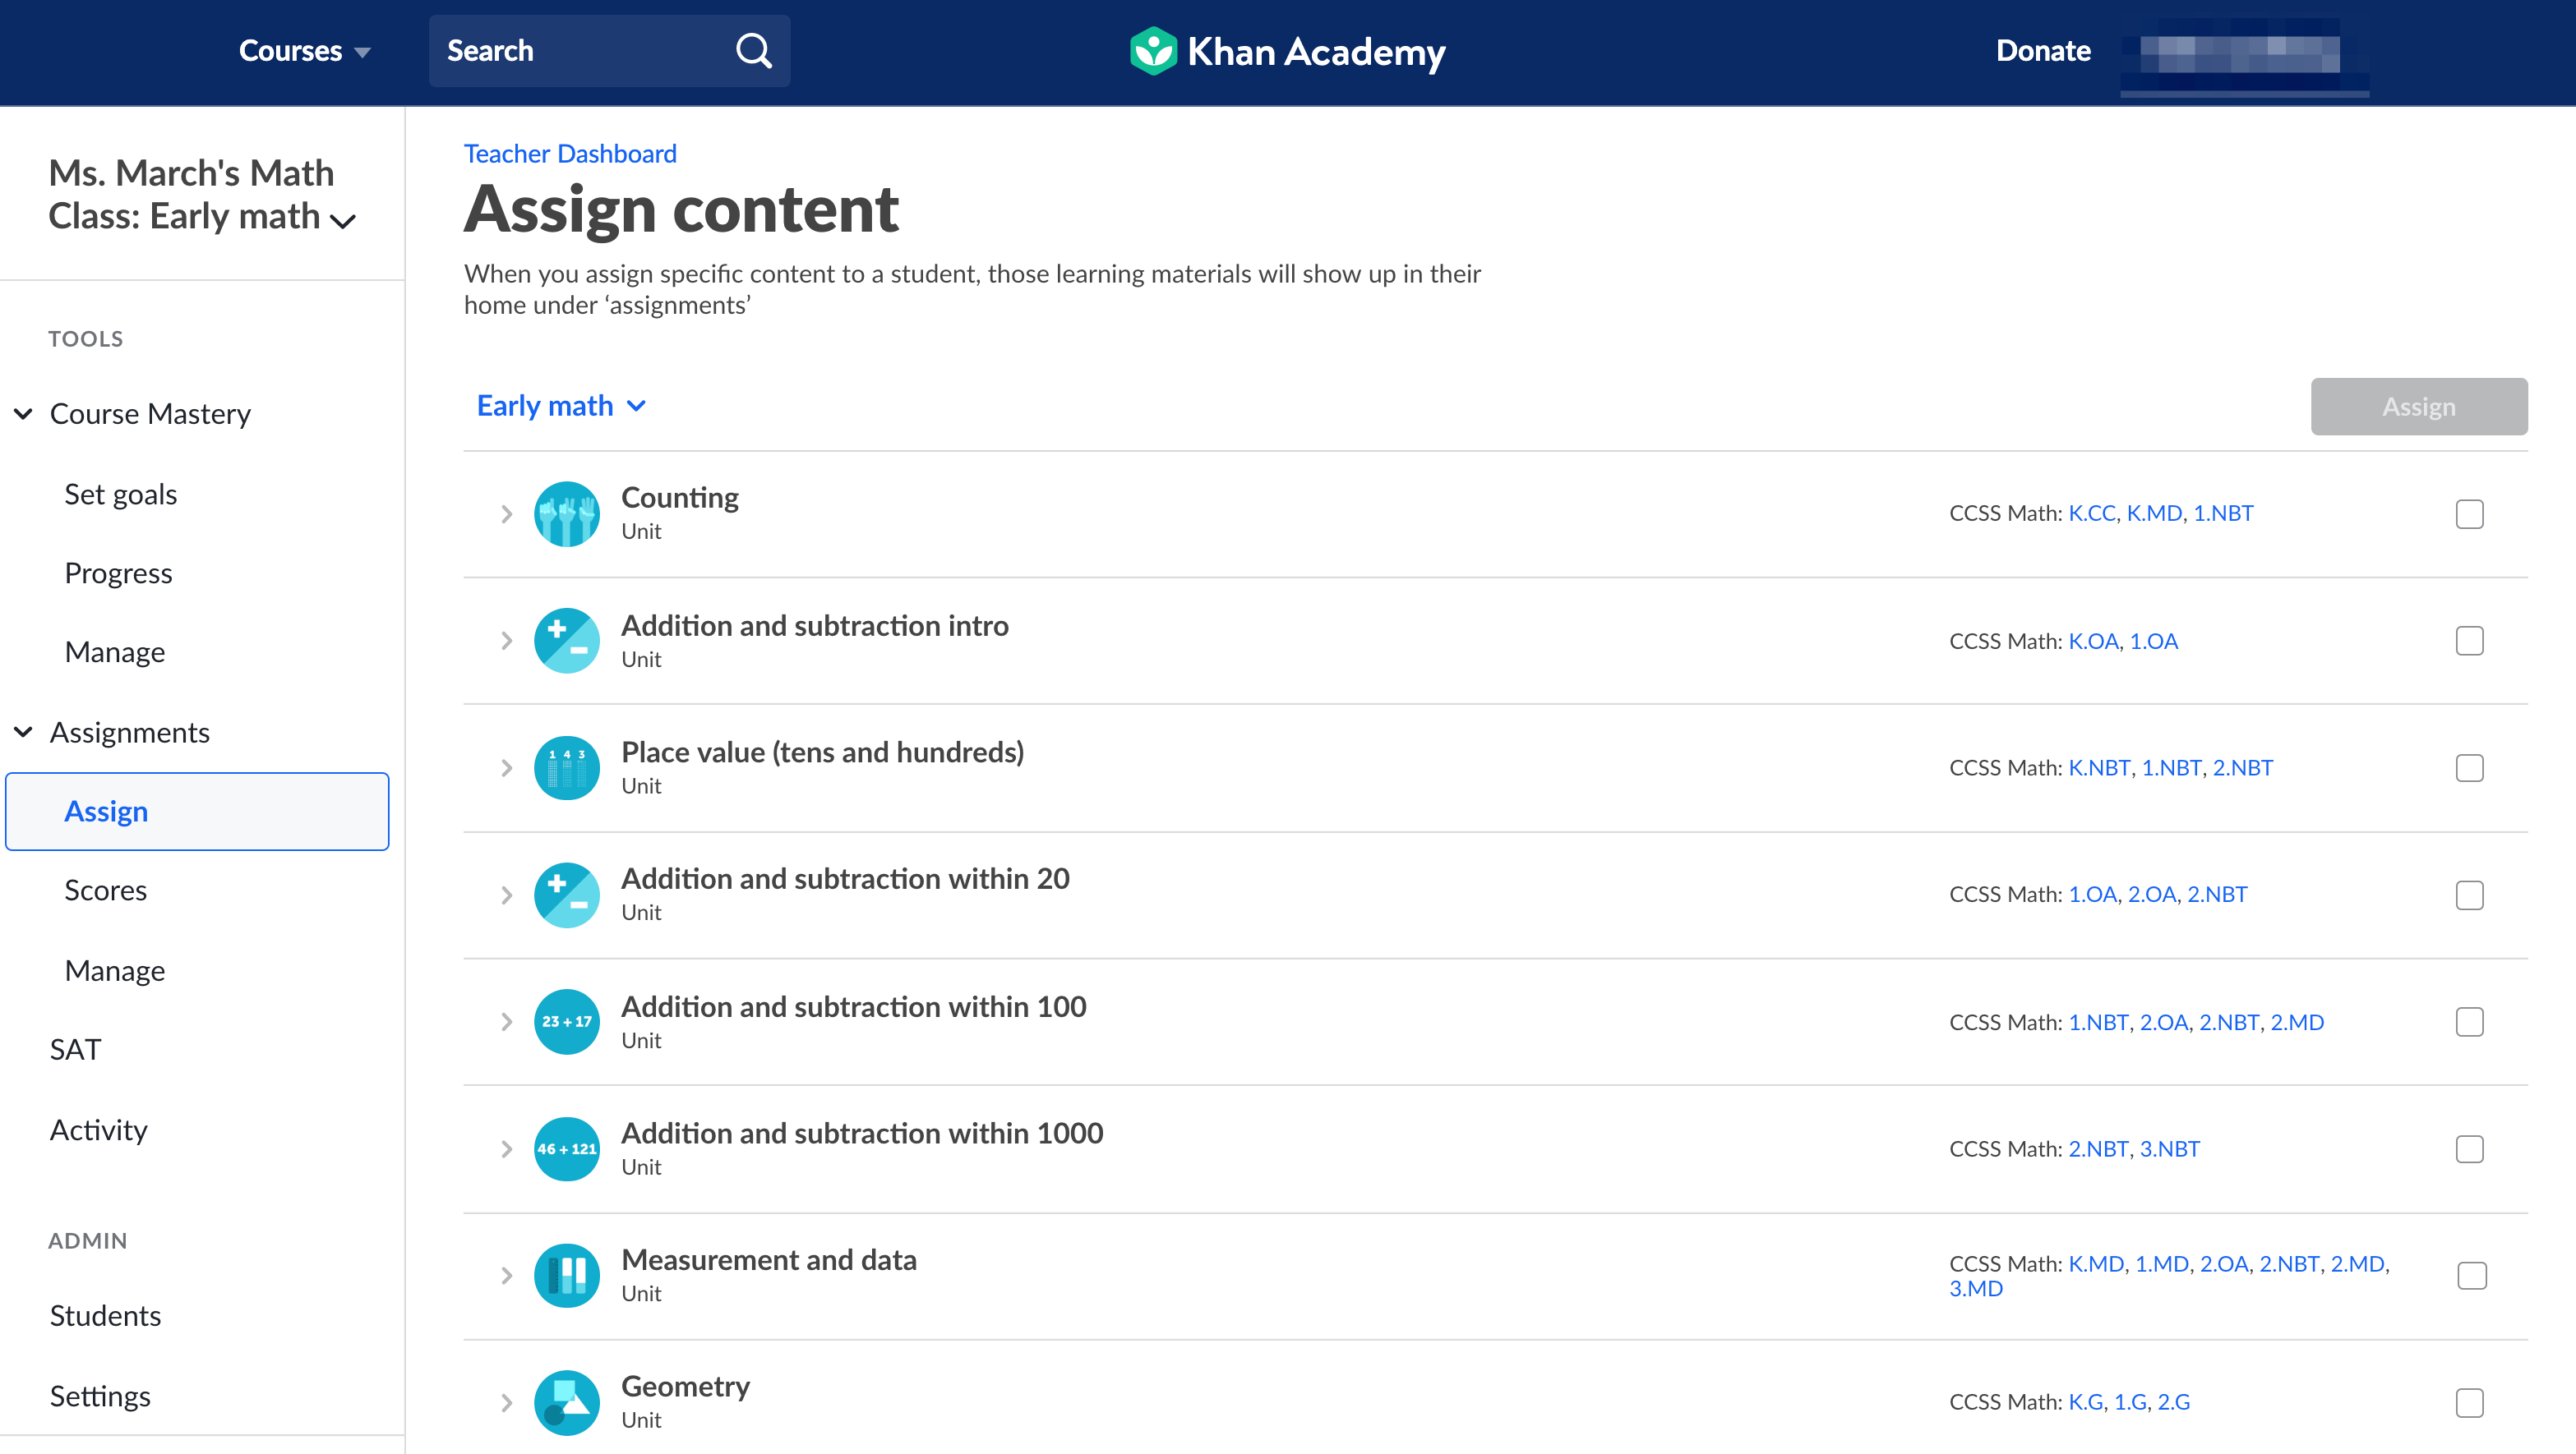
Task: Select Assign in the sidebar
Action: (197, 812)
